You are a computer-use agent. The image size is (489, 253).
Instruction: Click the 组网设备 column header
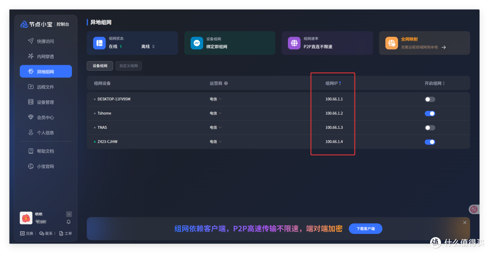click(x=102, y=83)
